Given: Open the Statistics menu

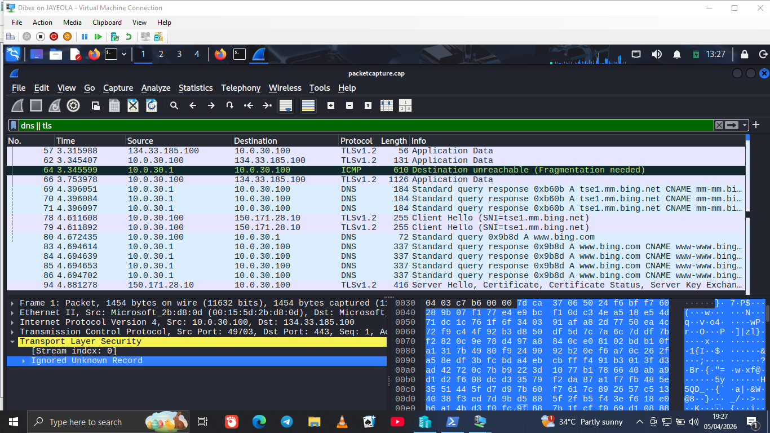Looking at the screenshot, I should 196,88.
